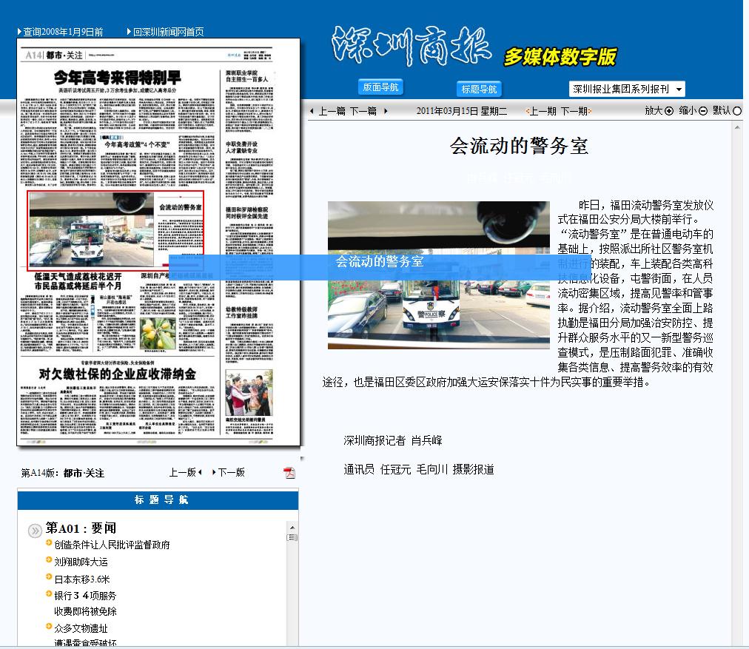Click the left arrow before 上一篇

(312, 112)
